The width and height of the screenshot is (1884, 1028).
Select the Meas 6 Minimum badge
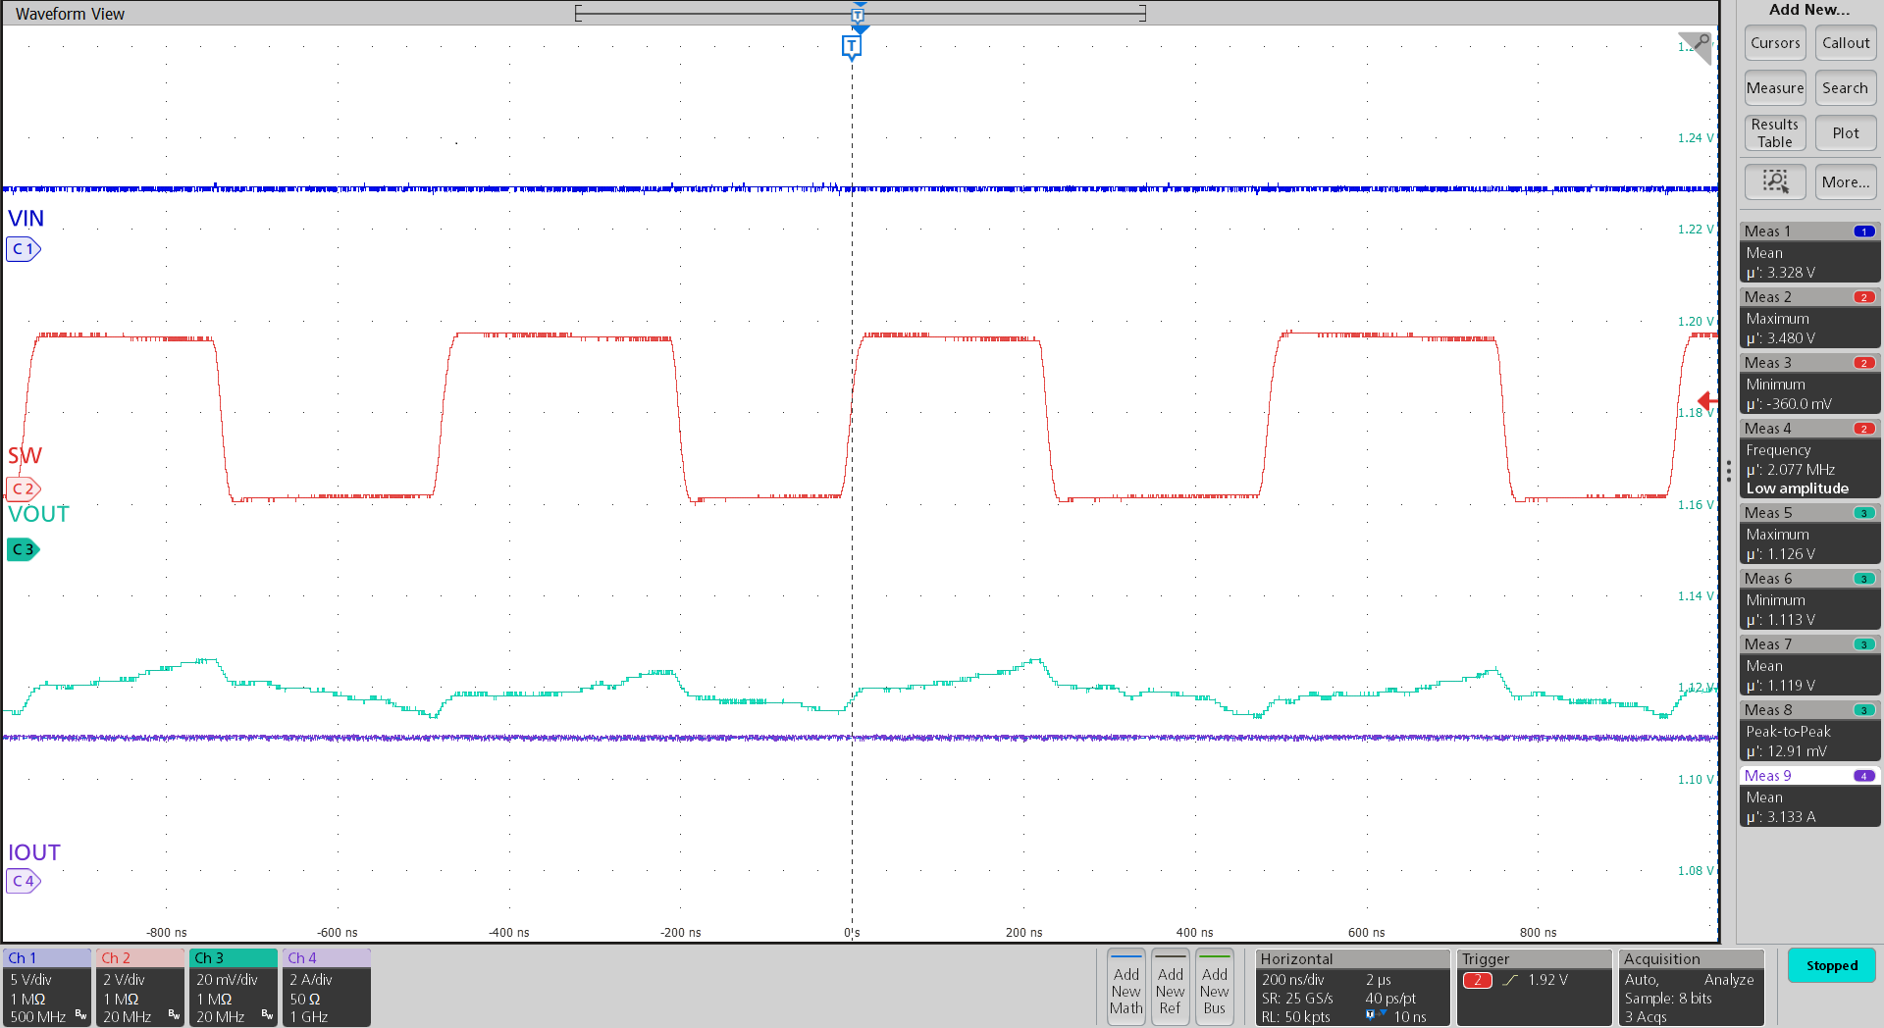coord(1809,599)
